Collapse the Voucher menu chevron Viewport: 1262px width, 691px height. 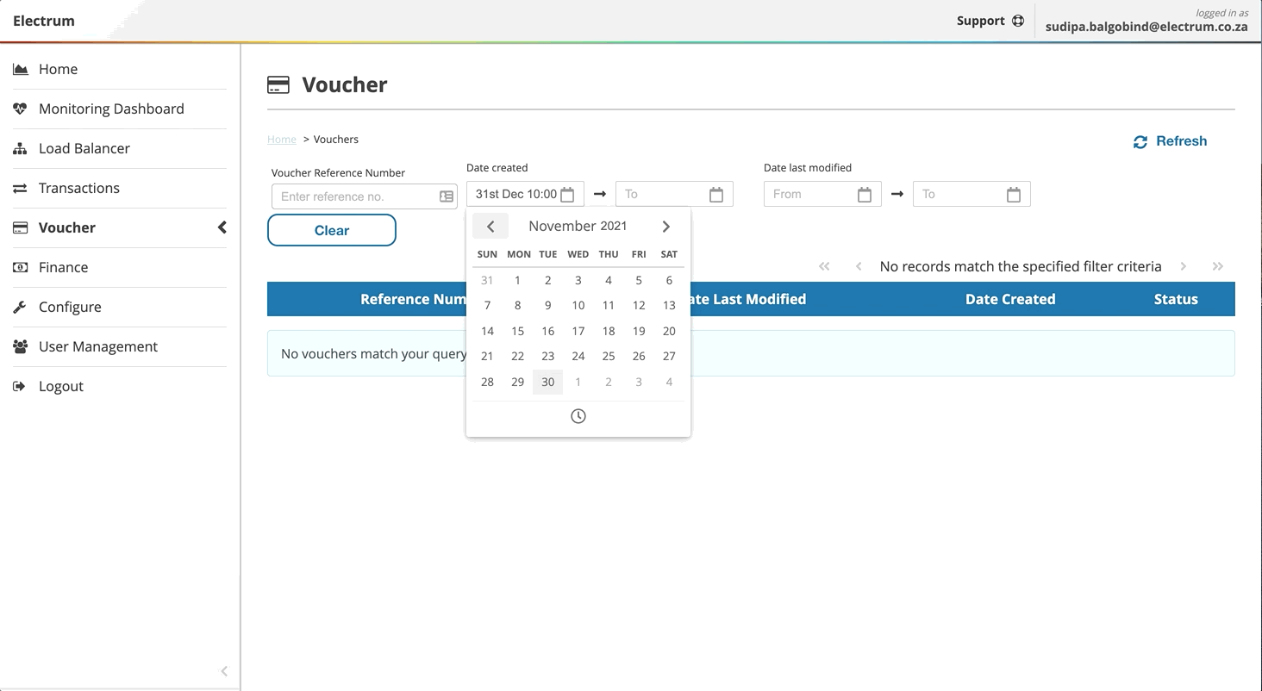222,227
